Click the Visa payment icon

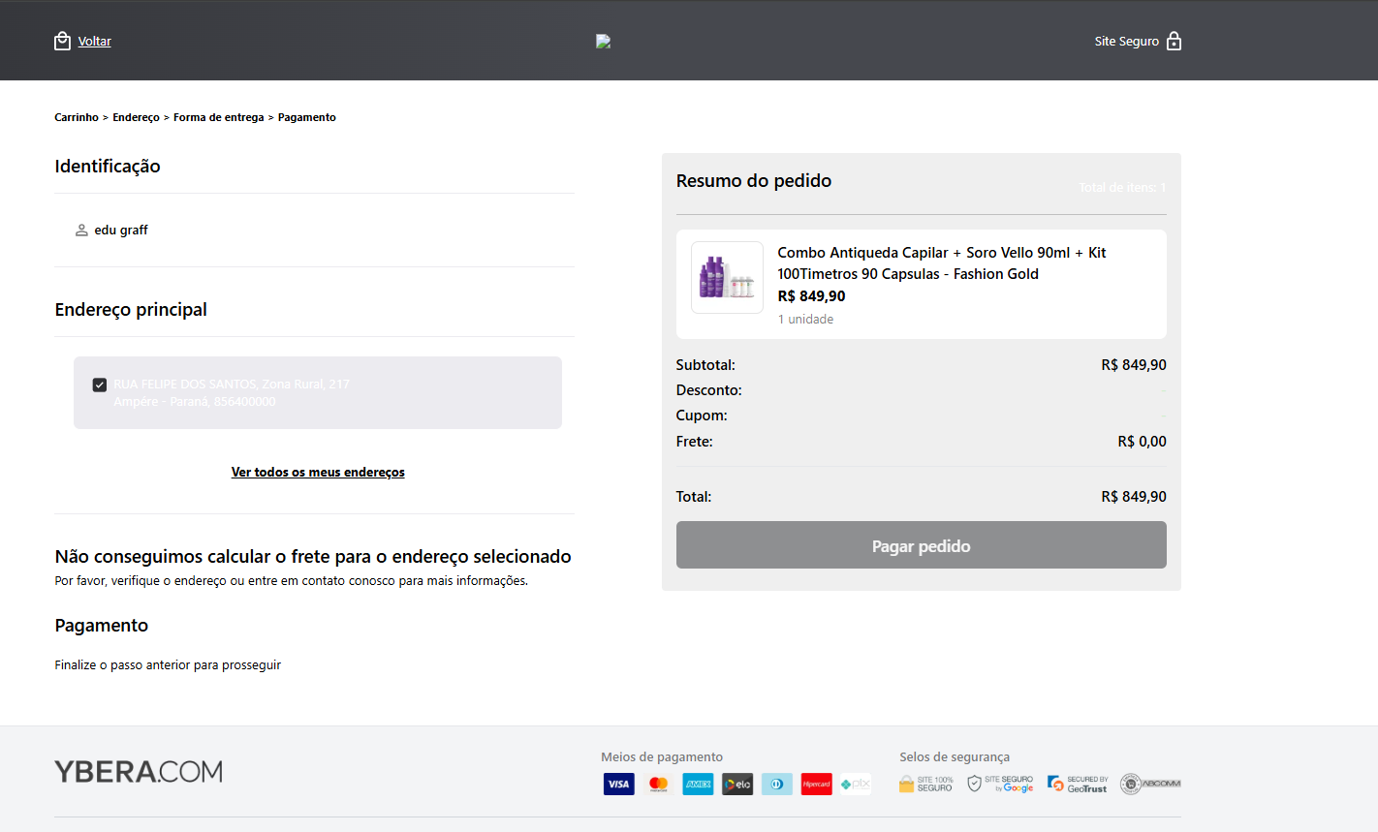pos(618,785)
